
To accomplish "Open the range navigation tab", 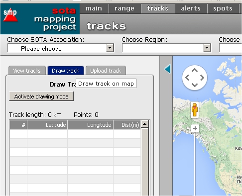I will (x=124, y=8).
